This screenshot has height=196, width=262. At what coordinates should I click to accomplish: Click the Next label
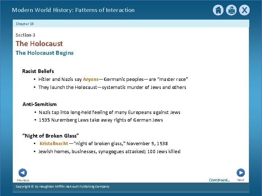click(241, 180)
